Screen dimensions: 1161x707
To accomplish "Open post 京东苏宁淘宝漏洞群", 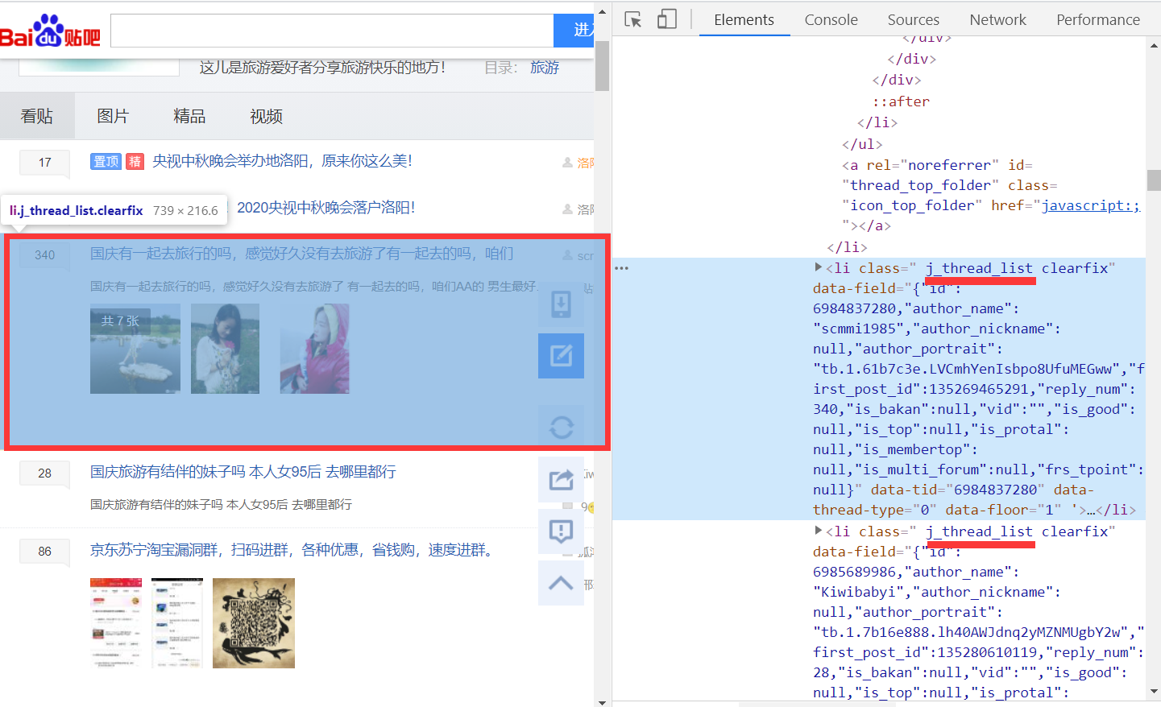I will click(291, 550).
